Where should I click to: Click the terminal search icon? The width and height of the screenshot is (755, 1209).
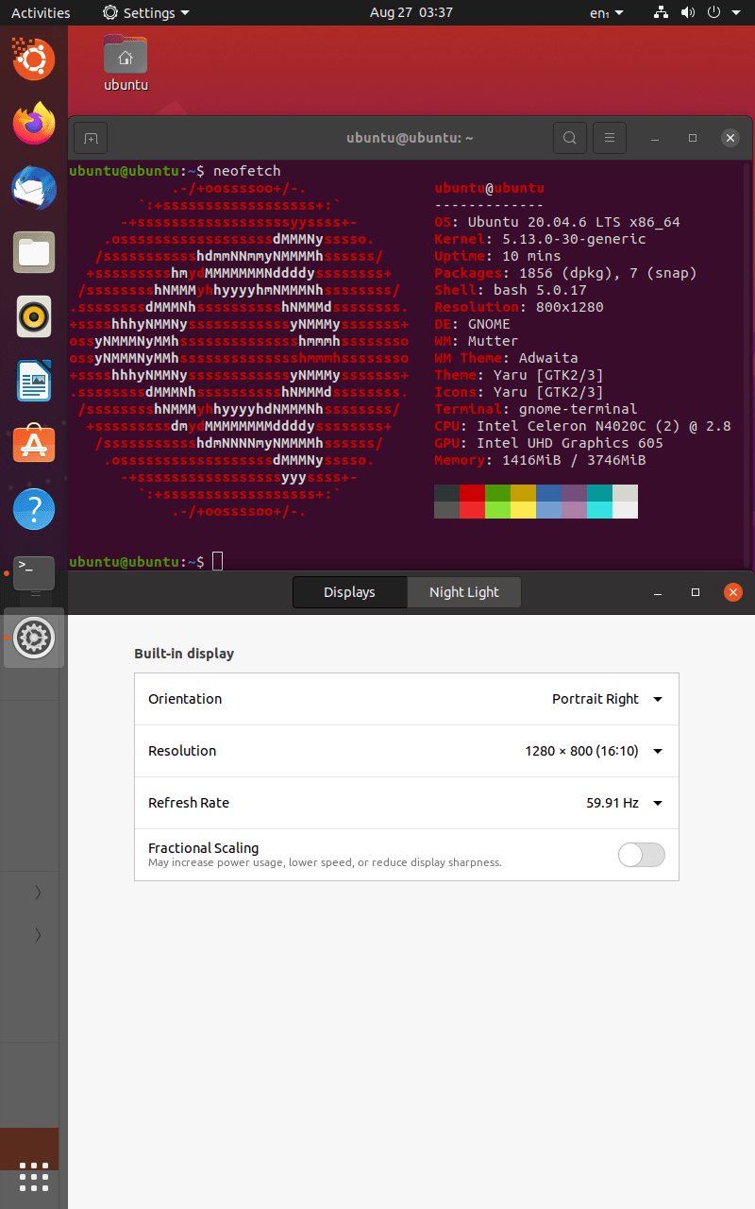569,138
